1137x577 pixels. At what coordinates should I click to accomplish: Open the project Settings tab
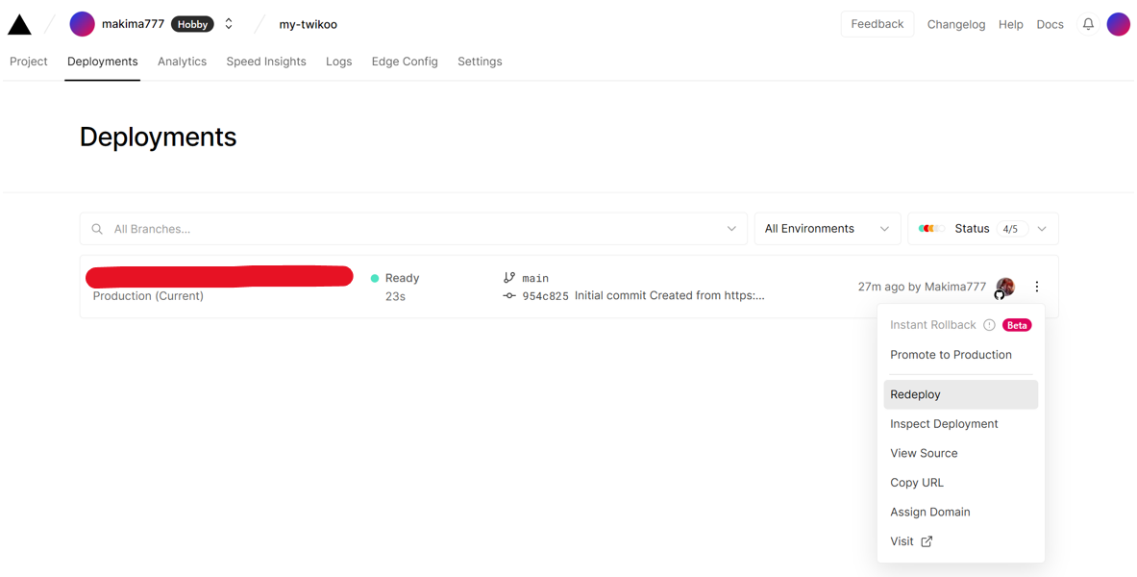point(480,62)
